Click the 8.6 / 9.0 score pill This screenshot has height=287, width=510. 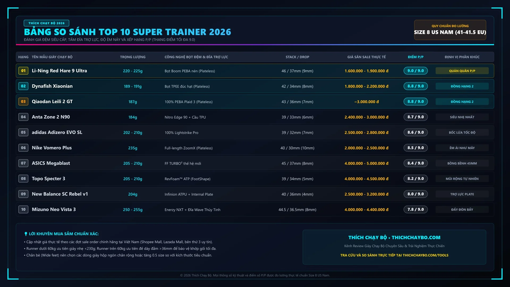click(416, 132)
